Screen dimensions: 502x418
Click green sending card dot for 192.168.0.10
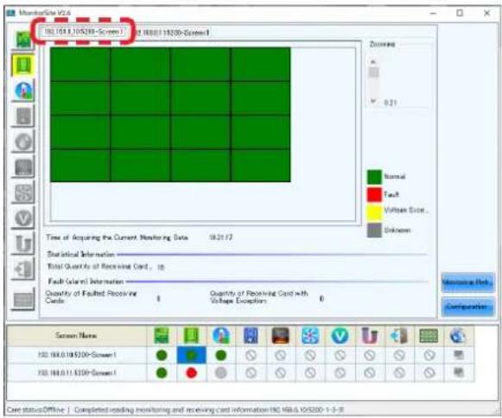(162, 355)
